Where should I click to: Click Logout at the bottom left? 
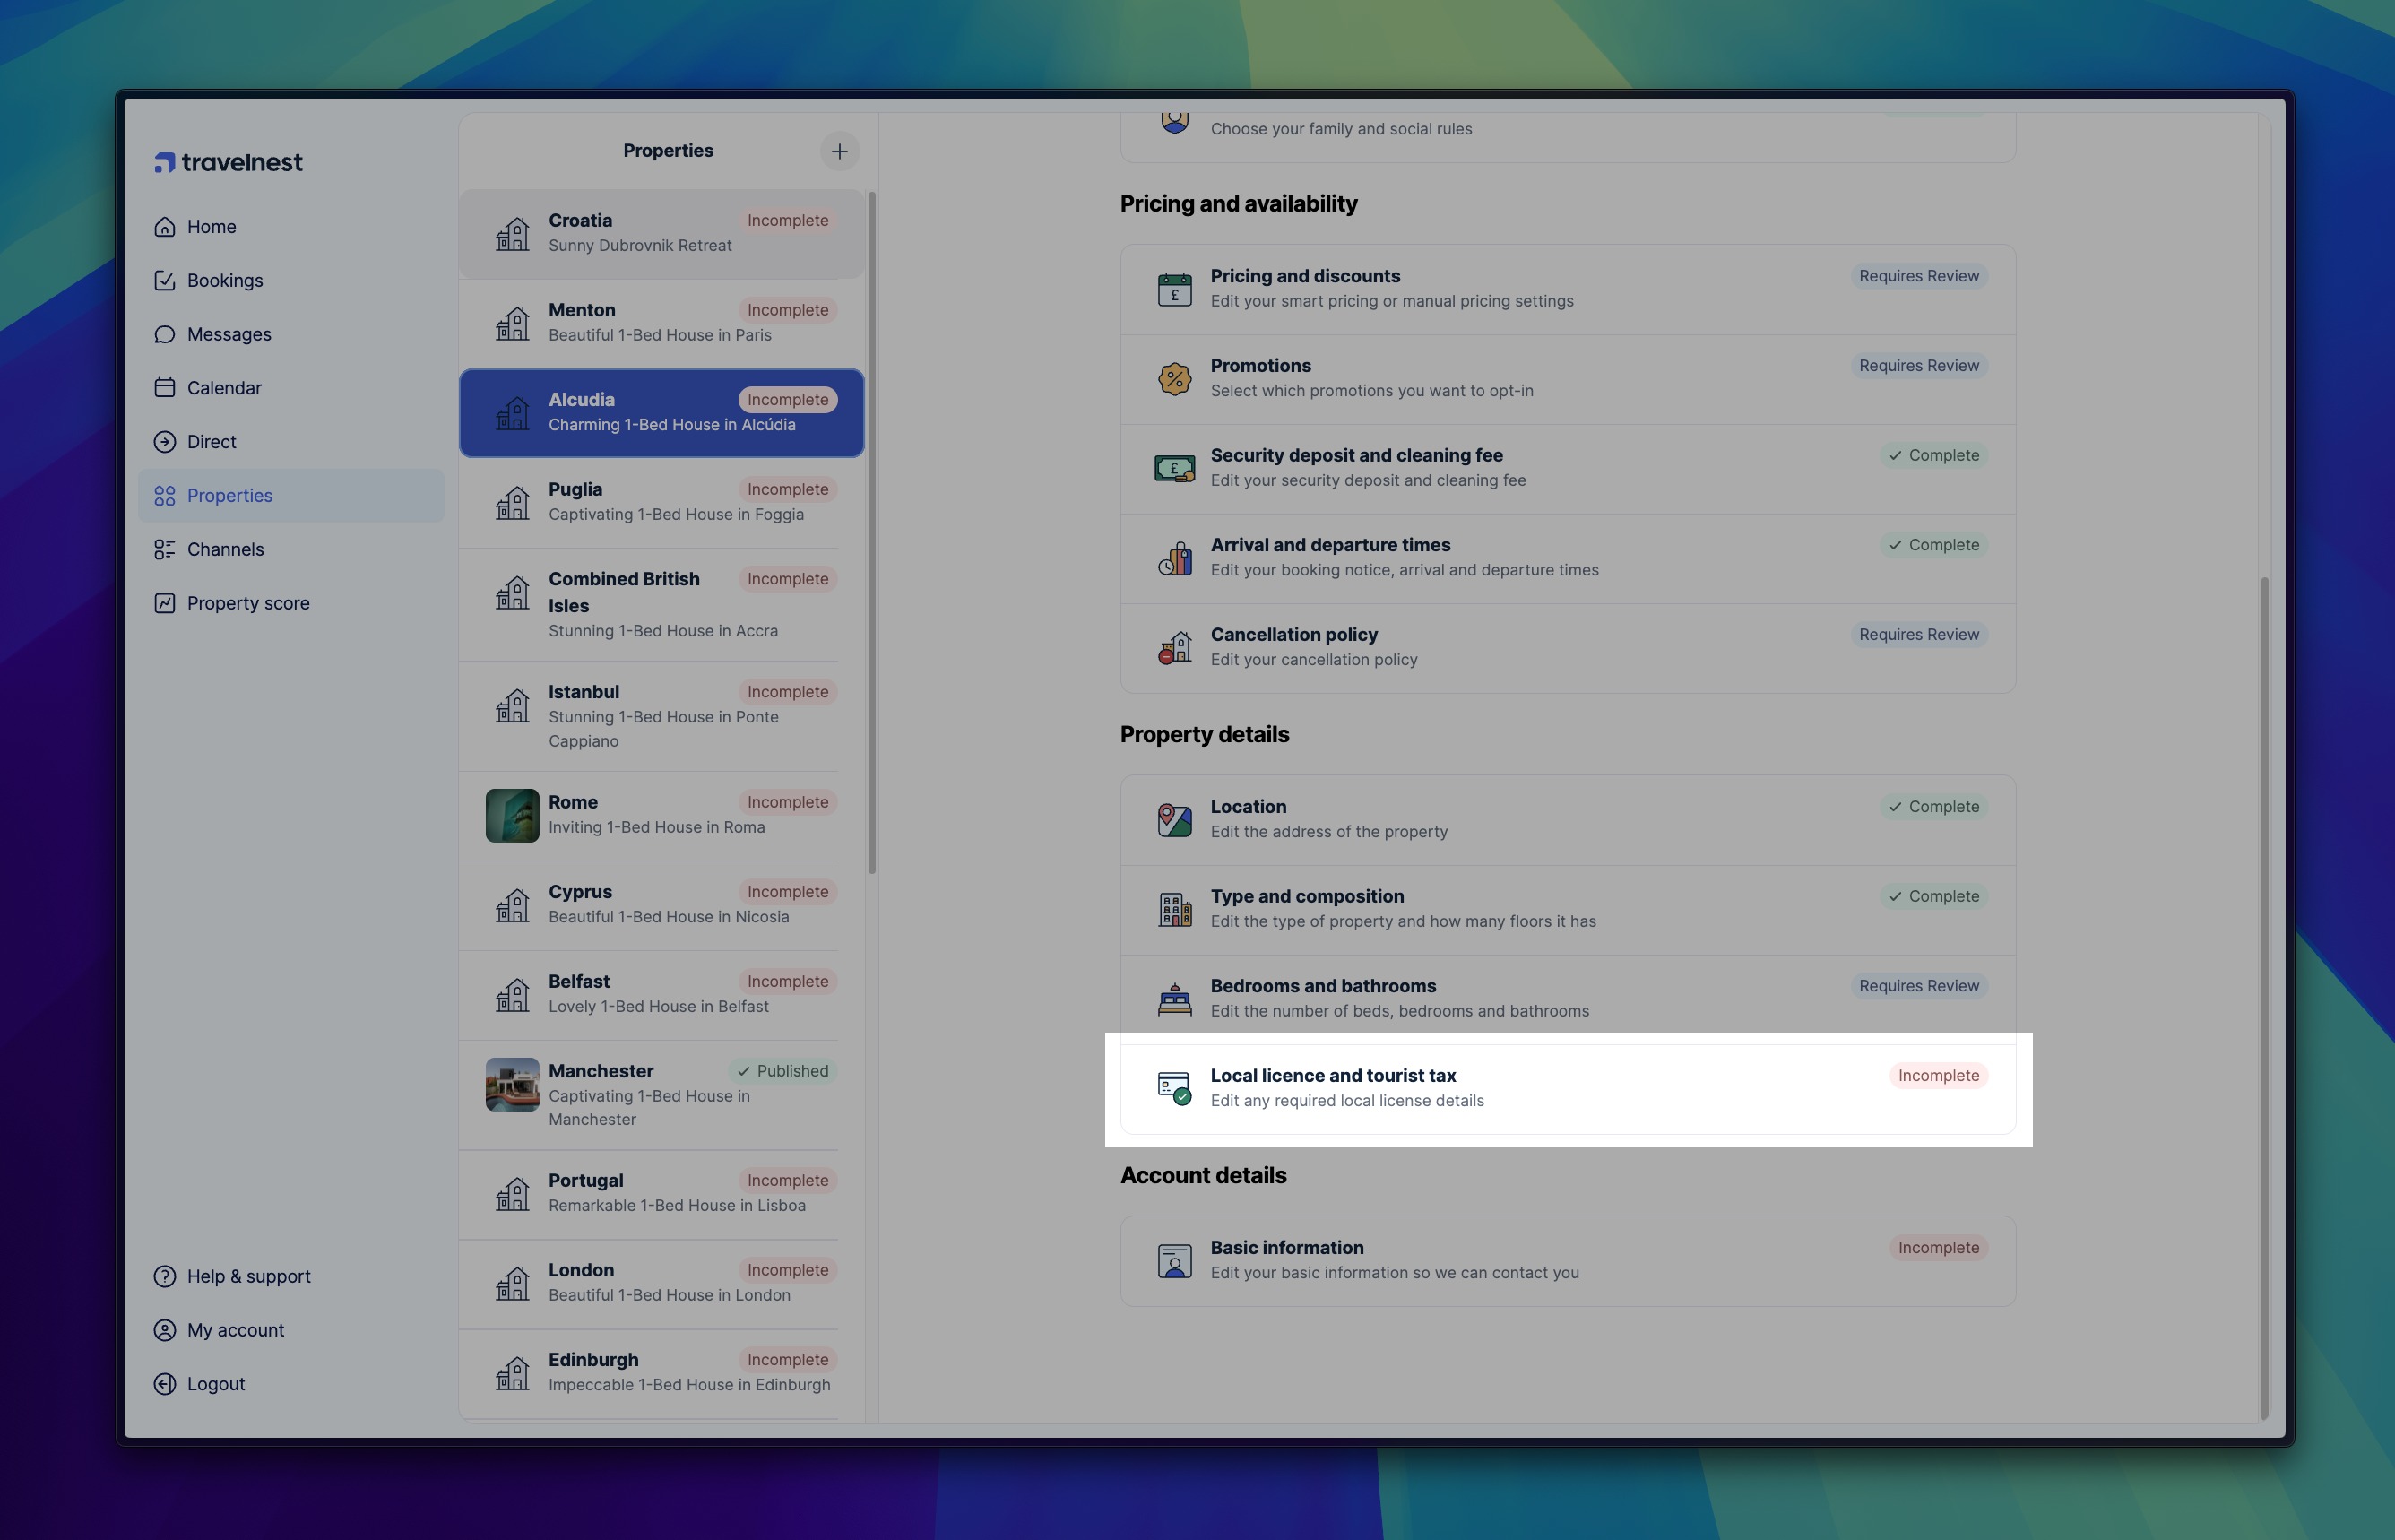(x=215, y=1384)
